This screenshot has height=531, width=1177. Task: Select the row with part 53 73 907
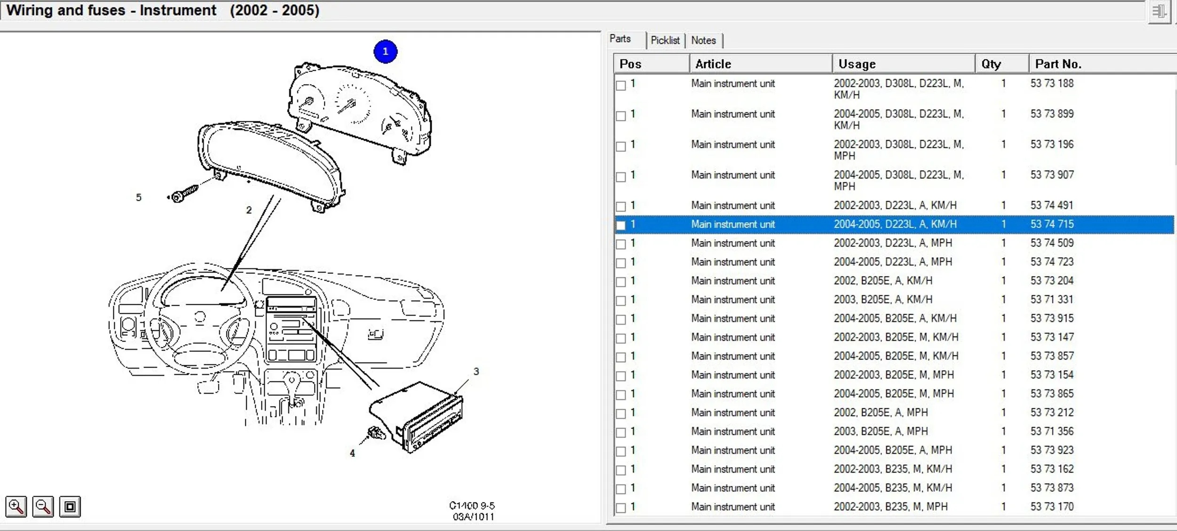click(x=894, y=181)
